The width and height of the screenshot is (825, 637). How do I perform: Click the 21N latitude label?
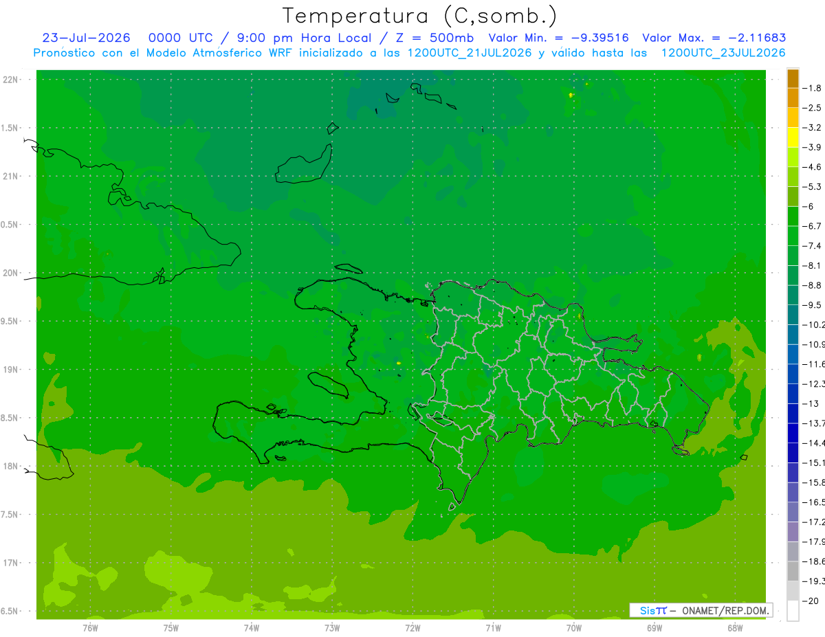pos(10,176)
